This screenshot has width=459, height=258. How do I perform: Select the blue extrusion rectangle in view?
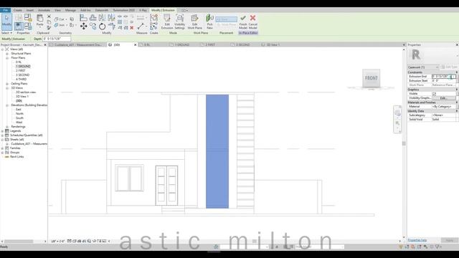pyautogui.click(x=217, y=151)
